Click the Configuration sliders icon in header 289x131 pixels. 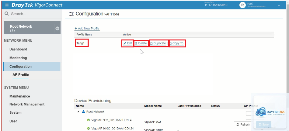[71, 14]
